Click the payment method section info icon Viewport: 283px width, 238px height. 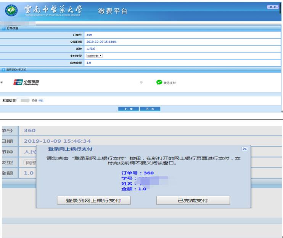click(3, 70)
